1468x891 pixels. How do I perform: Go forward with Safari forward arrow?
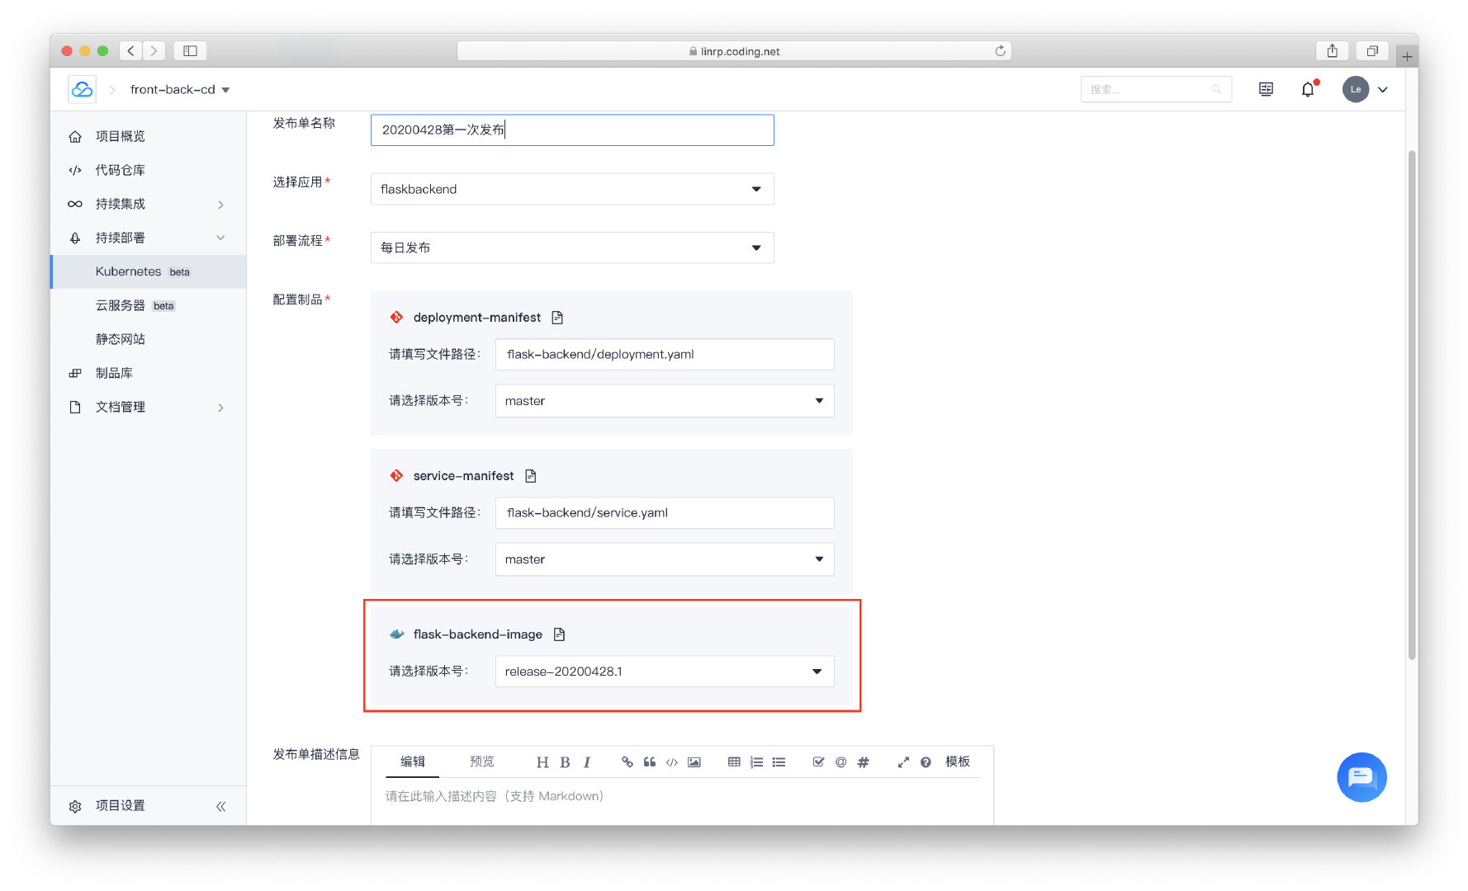pyautogui.click(x=154, y=51)
